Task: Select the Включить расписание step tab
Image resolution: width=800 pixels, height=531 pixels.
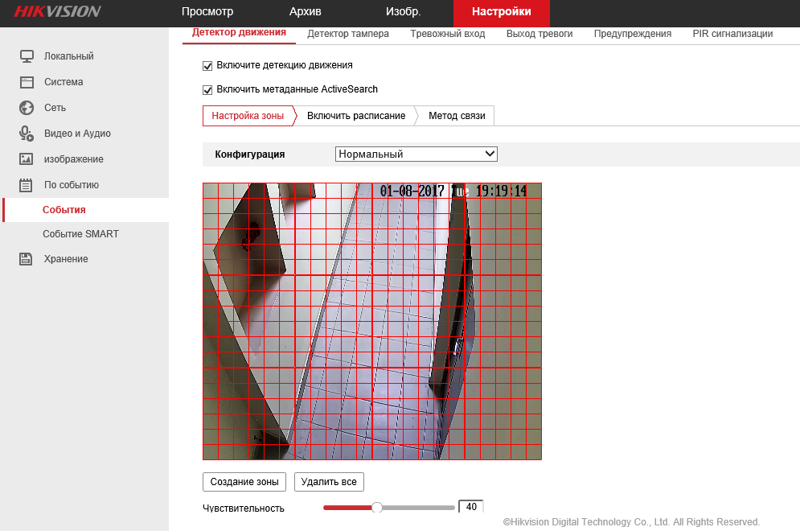Action: click(x=356, y=116)
